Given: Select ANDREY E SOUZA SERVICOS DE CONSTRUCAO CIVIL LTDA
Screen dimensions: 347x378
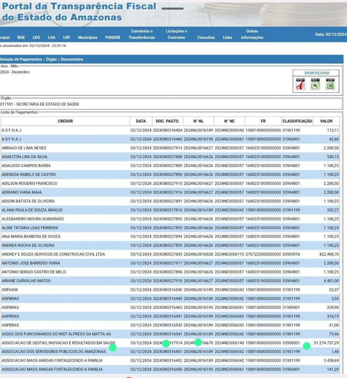Looking at the screenshot, I should tap(53, 254).
